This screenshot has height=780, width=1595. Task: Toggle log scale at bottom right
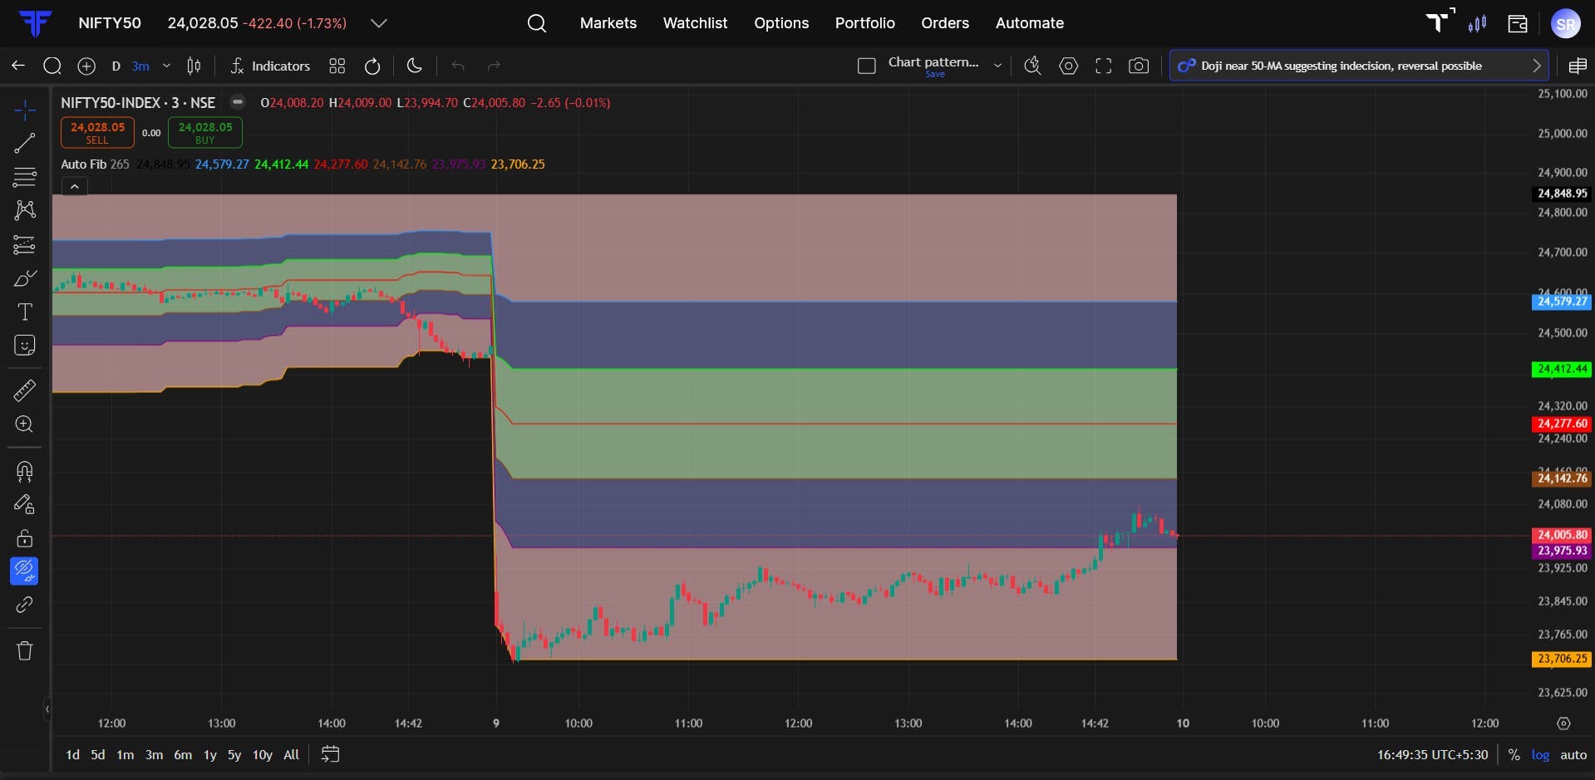[x=1540, y=755]
